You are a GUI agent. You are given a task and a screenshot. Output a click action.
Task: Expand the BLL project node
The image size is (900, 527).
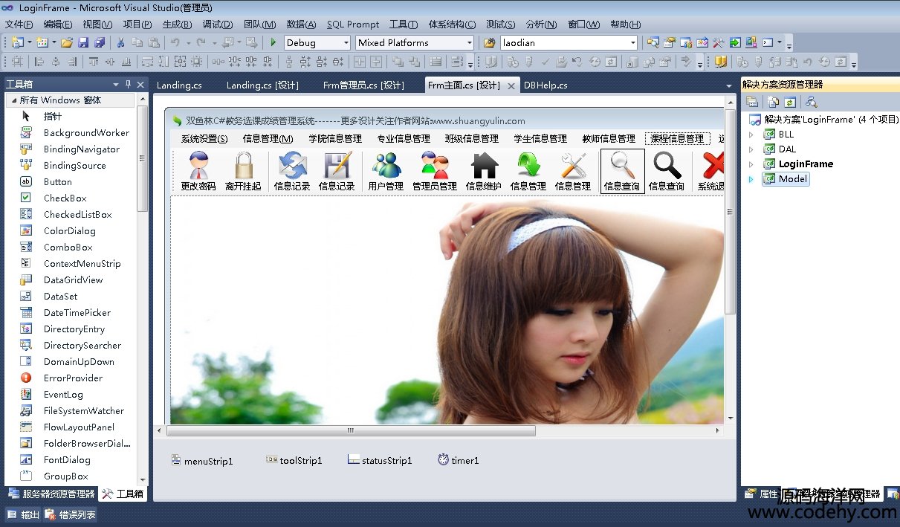pyautogui.click(x=751, y=135)
